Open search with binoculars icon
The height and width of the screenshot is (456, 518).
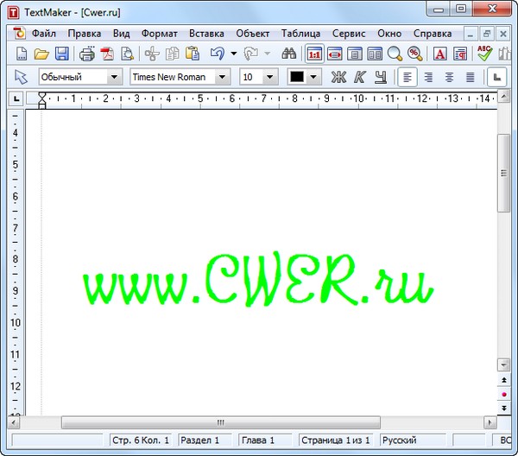[288, 54]
